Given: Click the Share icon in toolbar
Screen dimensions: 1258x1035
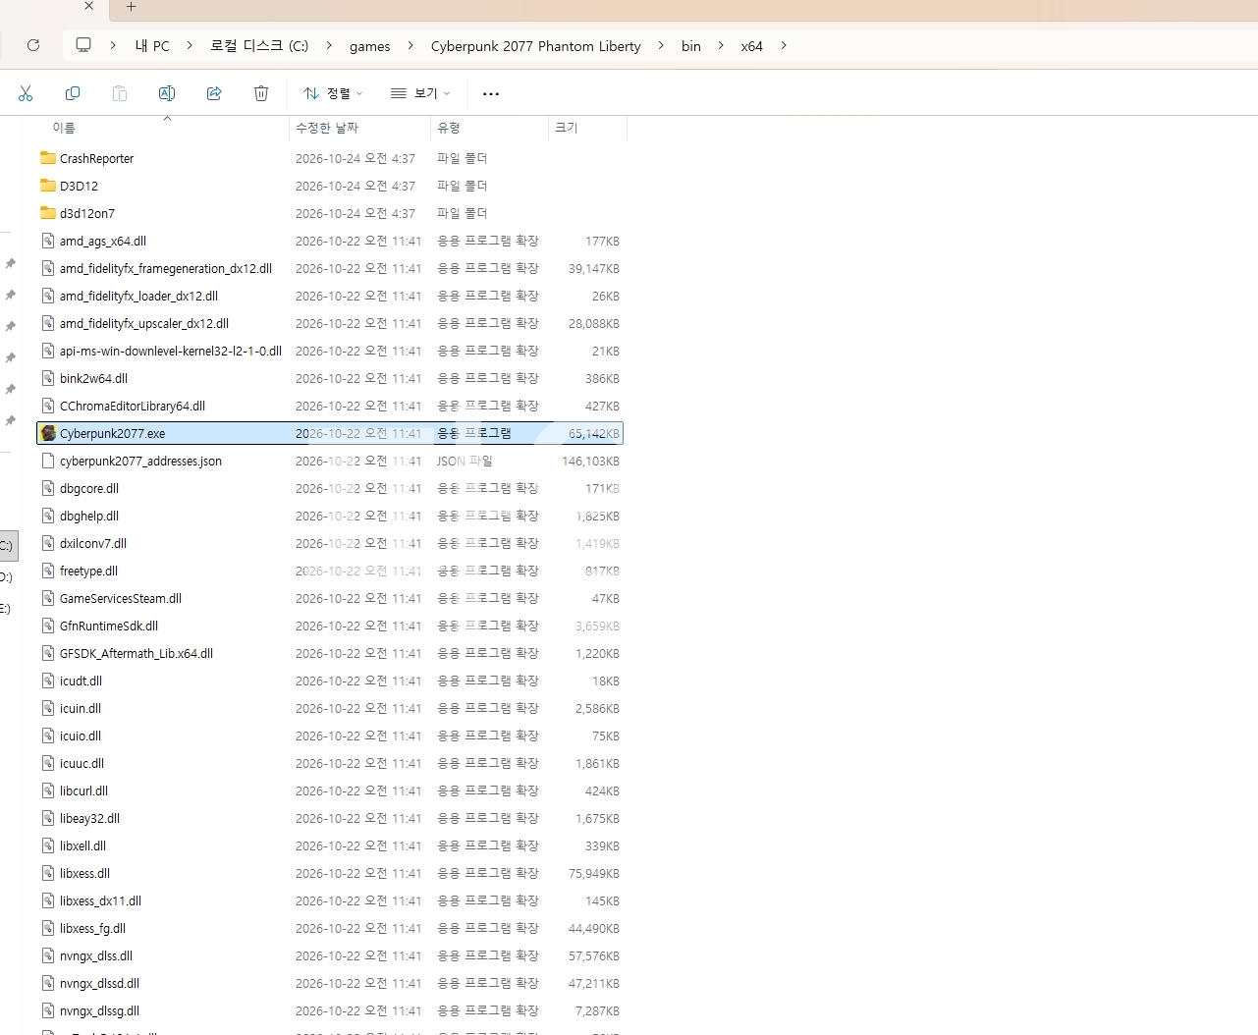Looking at the screenshot, I should 214,93.
